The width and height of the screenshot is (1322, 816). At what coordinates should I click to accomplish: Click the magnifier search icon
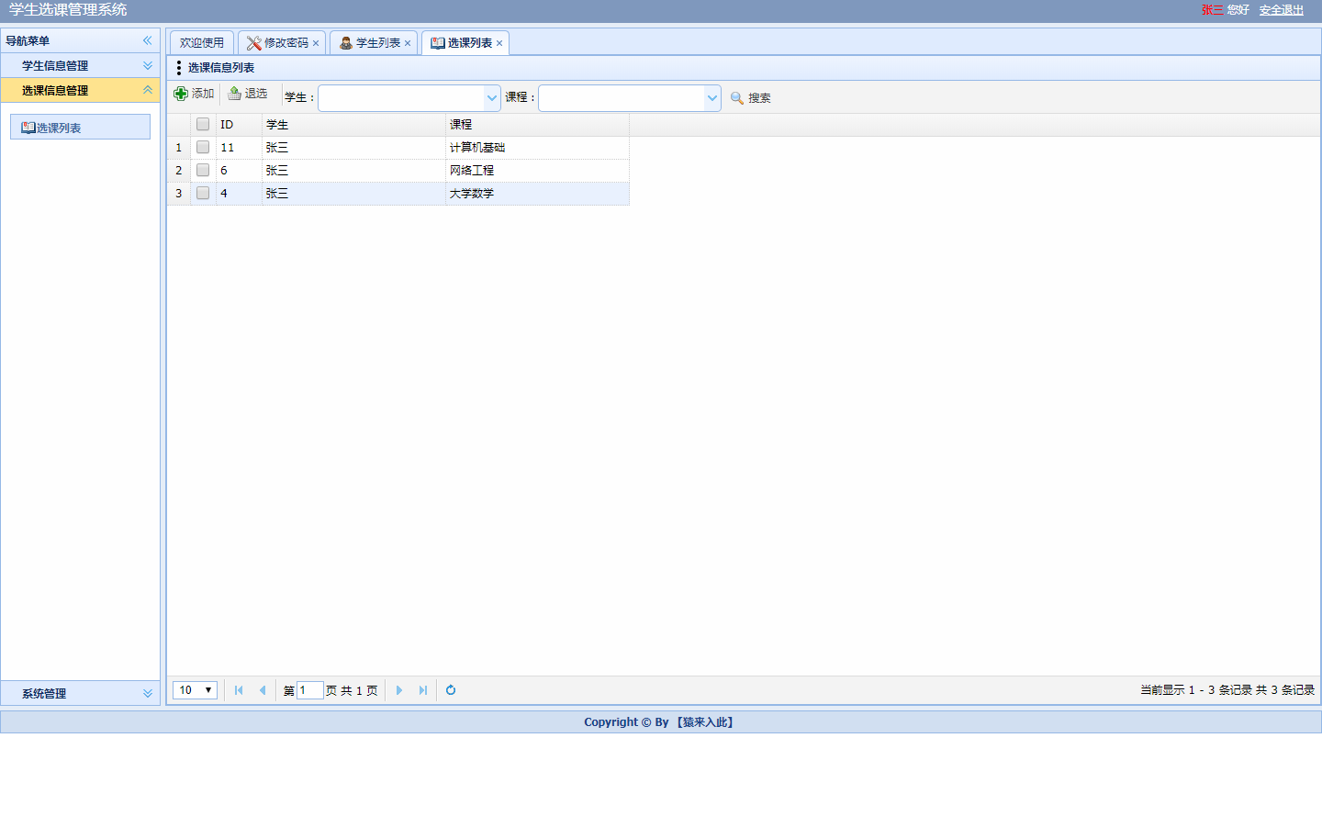[737, 97]
